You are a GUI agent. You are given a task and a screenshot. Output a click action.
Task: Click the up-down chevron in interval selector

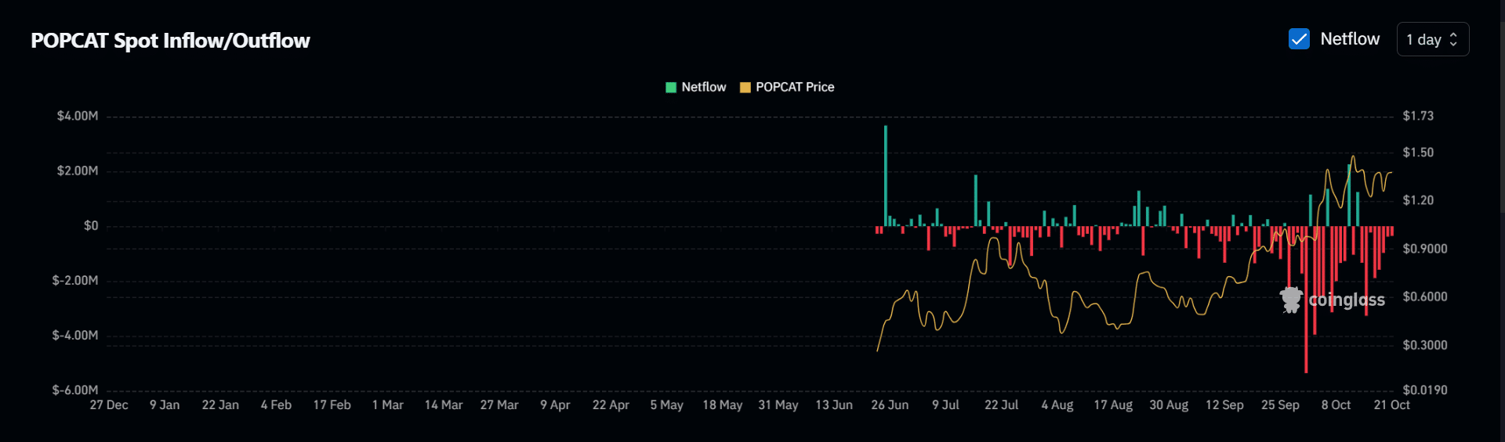point(1453,39)
